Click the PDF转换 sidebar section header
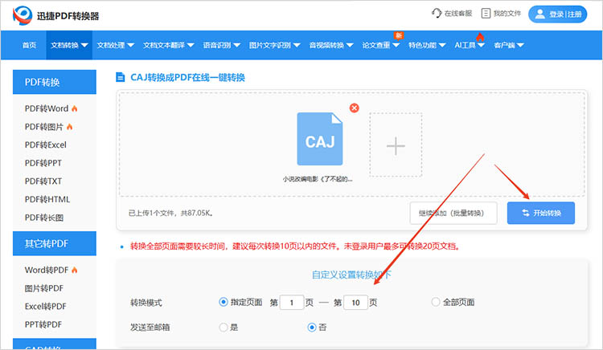Viewport: 603px width, 350px height. pos(55,82)
